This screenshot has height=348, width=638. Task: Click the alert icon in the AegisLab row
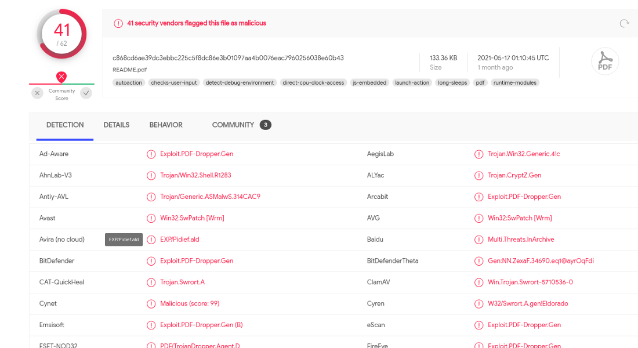click(x=479, y=154)
